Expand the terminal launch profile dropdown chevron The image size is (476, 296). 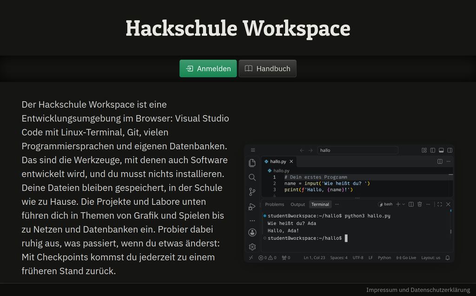(x=403, y=204)
